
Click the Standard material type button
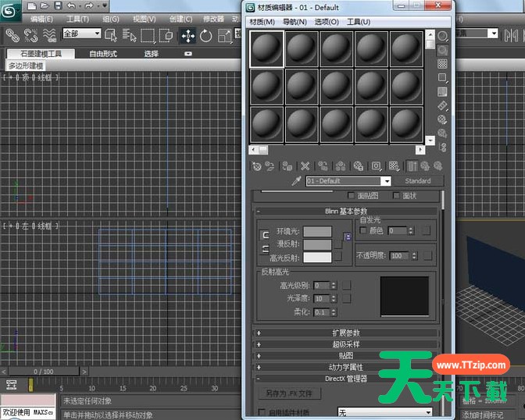point(418,181)
